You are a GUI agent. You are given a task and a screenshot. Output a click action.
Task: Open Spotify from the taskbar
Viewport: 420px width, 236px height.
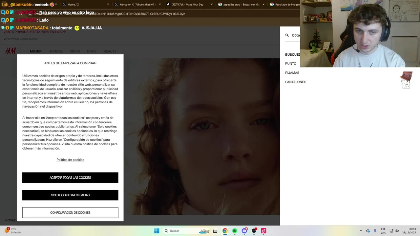tap(235, 231)
